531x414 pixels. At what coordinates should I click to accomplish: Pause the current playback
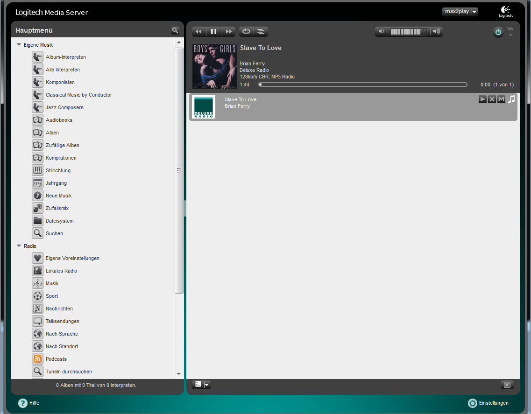click(x=214, y=31)
